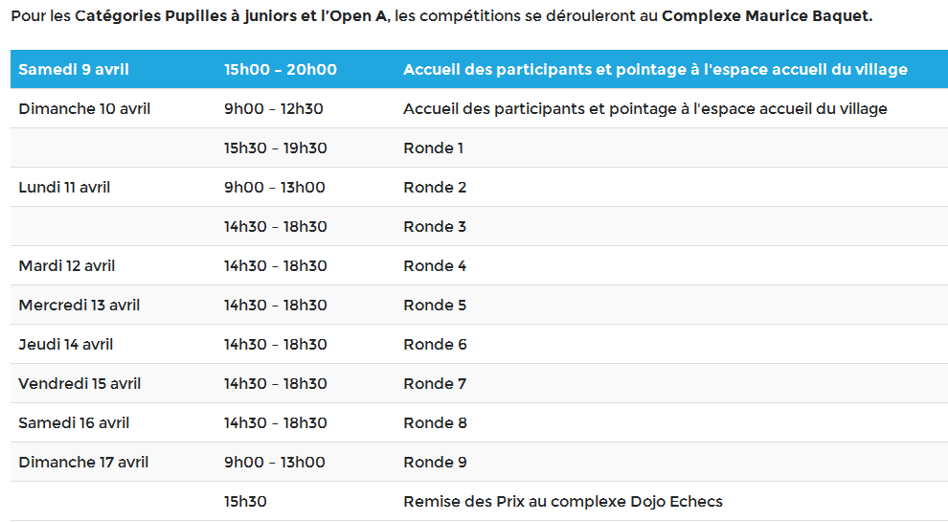The image size is (948, 522).
Task: Click the Samedi 9 avril header cell
Action: click(x=74, y=70)
